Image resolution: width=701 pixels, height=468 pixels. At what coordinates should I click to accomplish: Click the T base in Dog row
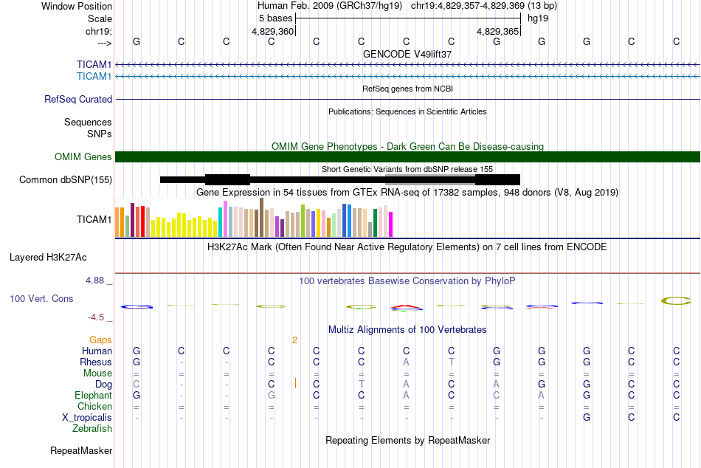pos(362,384)
